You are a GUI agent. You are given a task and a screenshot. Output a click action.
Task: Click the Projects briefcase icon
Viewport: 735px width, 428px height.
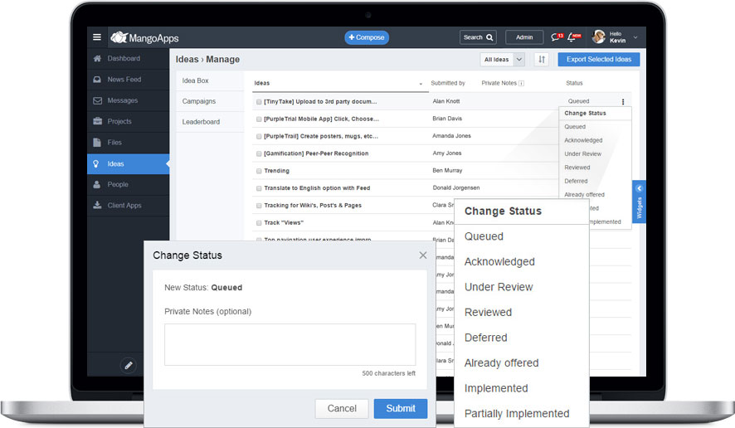click(x=97, y=121)
